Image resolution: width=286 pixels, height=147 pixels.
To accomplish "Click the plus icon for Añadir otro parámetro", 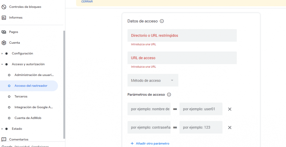I will coord(132,144).
